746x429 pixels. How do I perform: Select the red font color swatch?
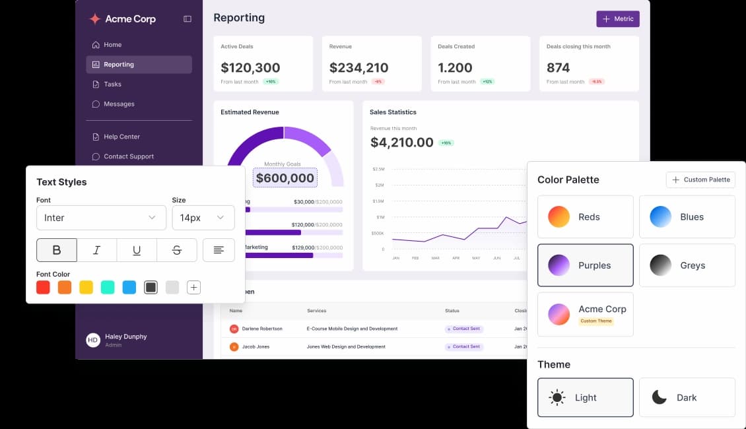click(44, 287)
